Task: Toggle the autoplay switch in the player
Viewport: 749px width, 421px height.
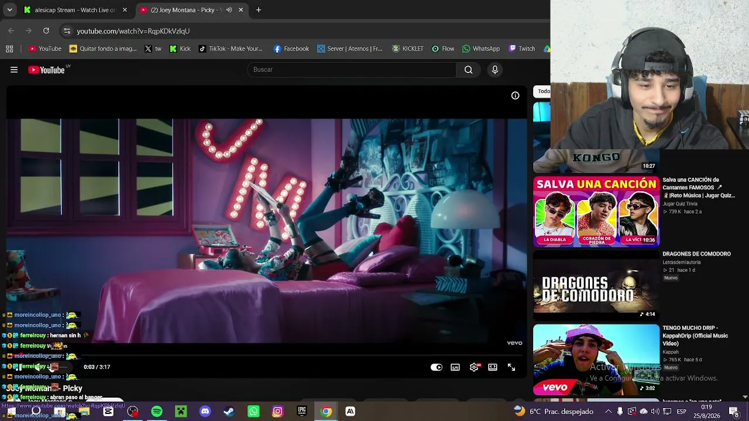Action: point(437,367)
